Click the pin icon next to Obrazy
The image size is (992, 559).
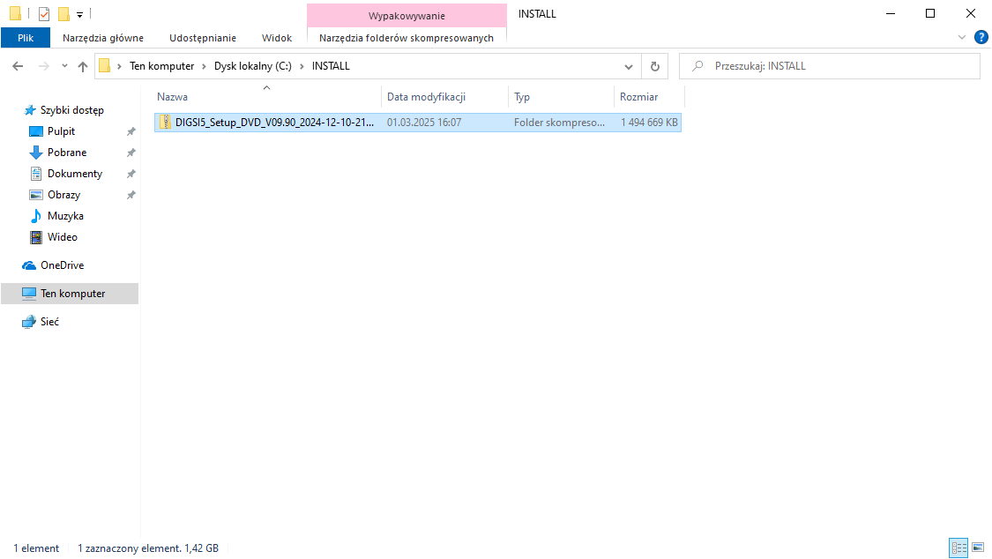click(x=131, y=195)
